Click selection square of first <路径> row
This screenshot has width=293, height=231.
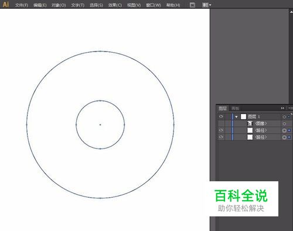289,130
